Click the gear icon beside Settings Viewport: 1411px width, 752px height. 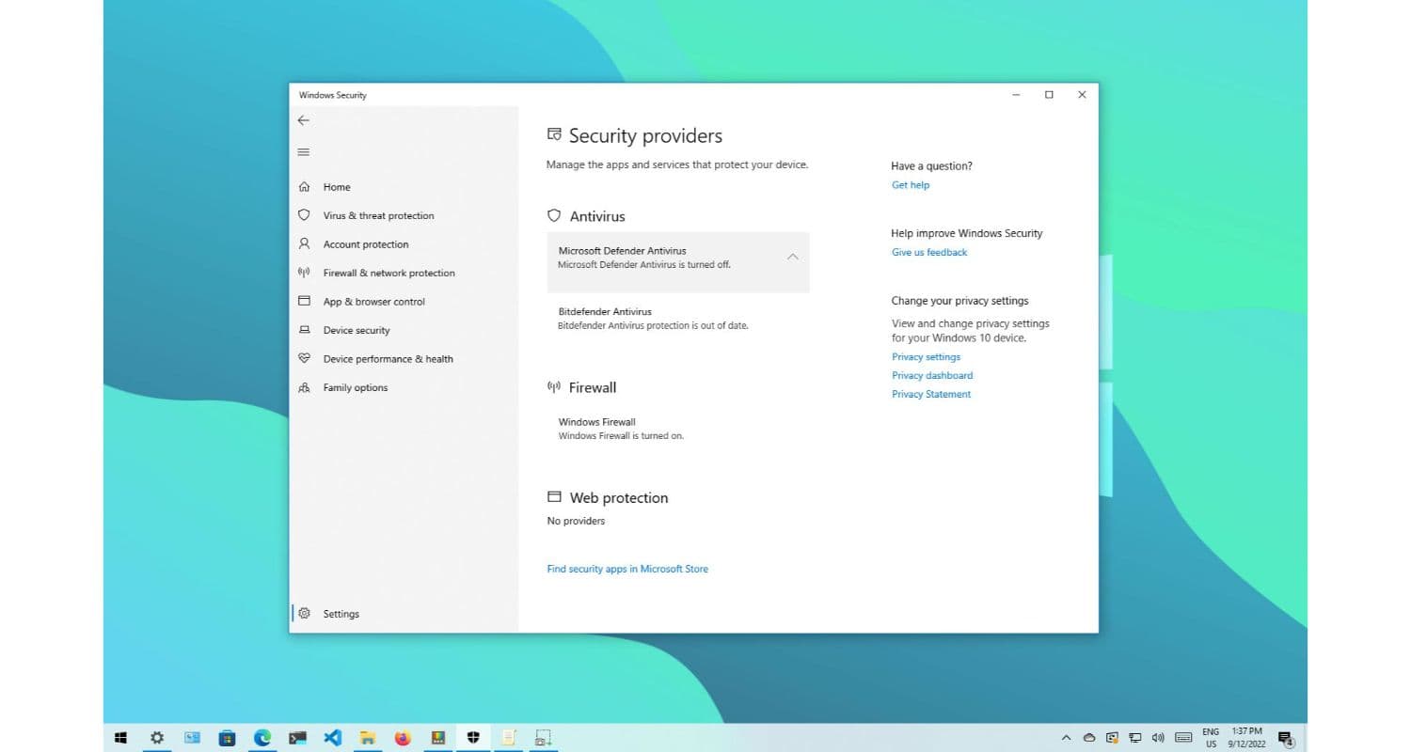(x=304, y=613)
